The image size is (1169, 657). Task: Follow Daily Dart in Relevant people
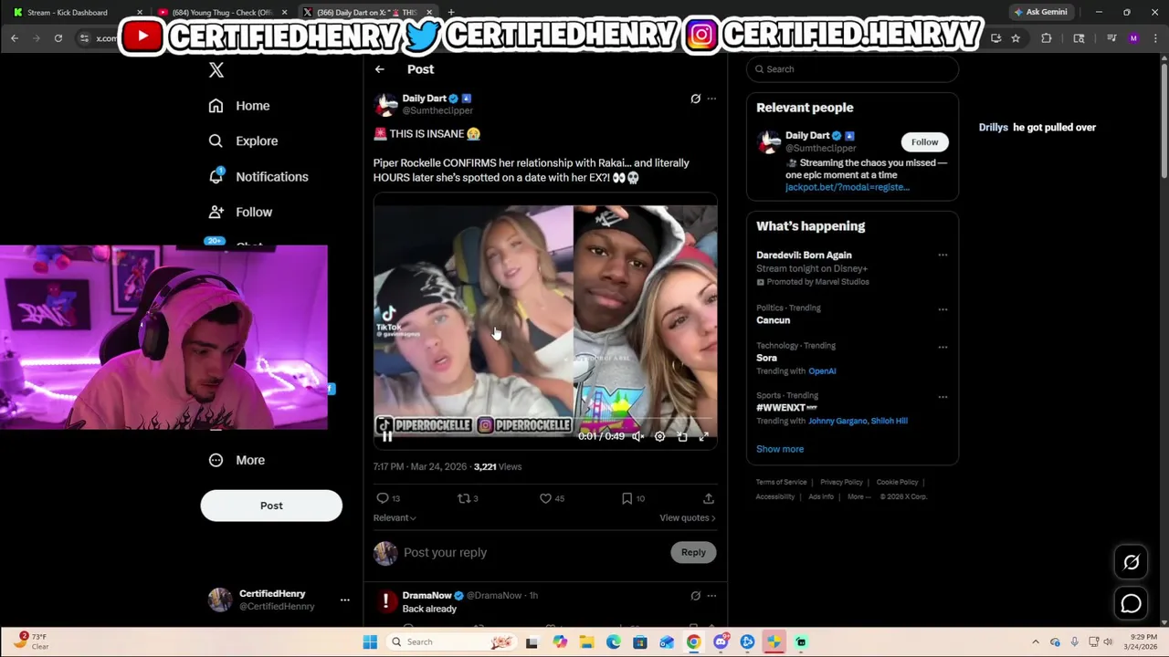click(924, 141)
